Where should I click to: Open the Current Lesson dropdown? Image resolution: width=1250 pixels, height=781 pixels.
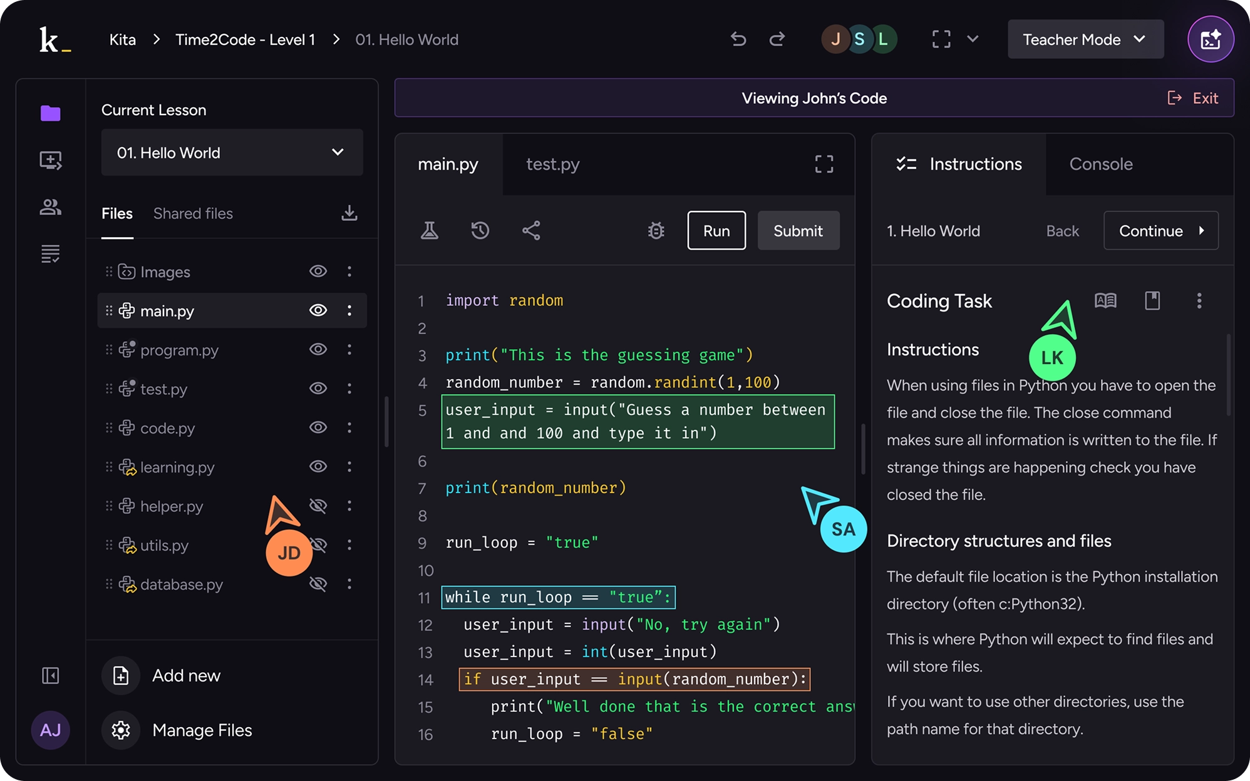pyautogui.click(x=232, y=153)
